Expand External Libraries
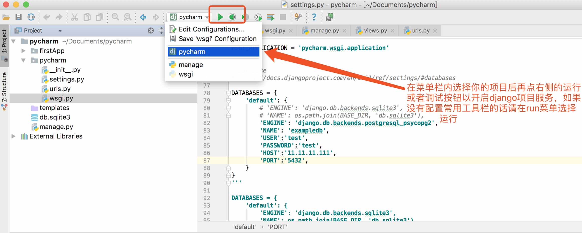The image size is (582, 233). point(14,136)
